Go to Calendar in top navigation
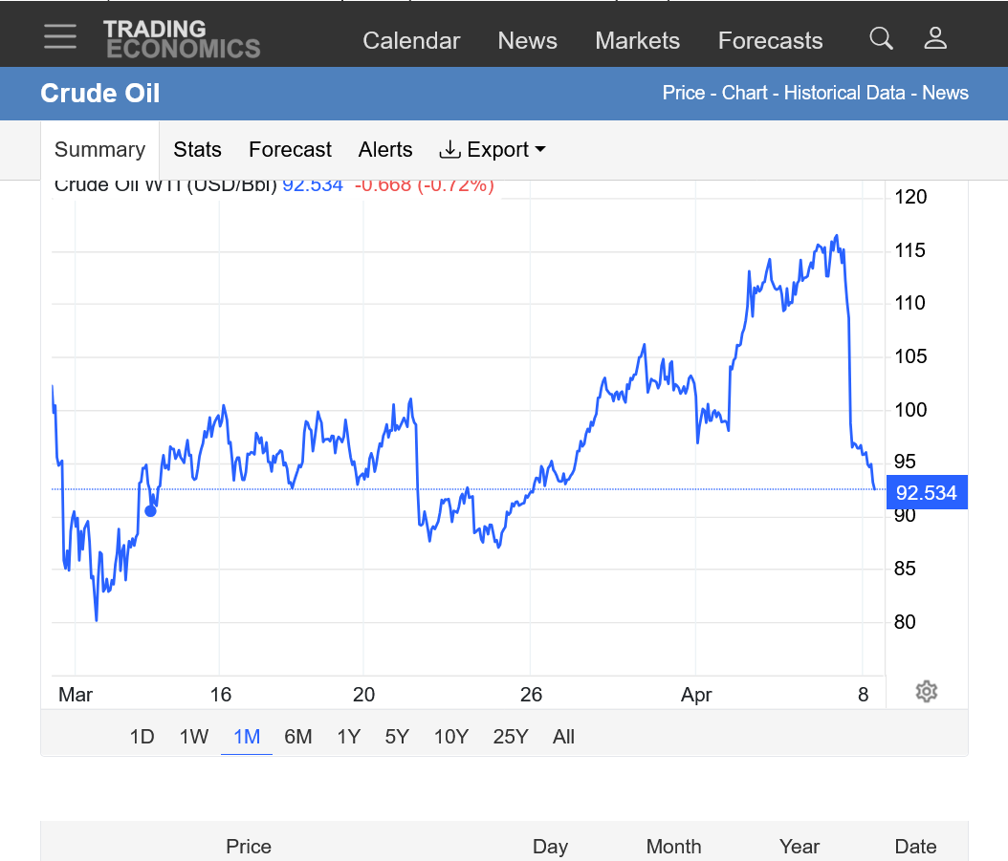Screen dimensions: 1008x861 [411, 41]
